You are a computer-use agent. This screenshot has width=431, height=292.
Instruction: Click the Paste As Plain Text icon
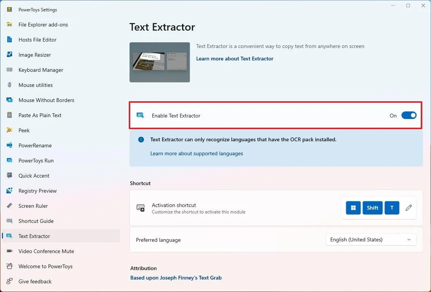click(9, 115)
